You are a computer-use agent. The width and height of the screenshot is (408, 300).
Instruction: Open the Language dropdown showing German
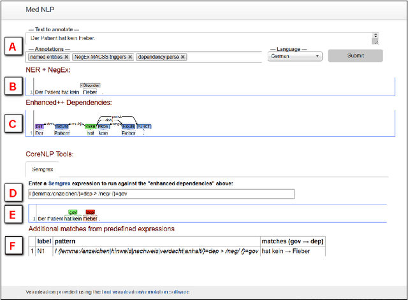[x=296, y=56]
